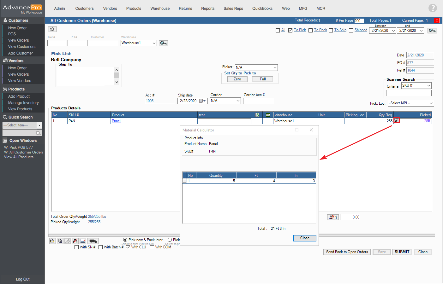Open the material calculator icon beside Picked
This screenshot has width=443, height=284.
[396, 120]
